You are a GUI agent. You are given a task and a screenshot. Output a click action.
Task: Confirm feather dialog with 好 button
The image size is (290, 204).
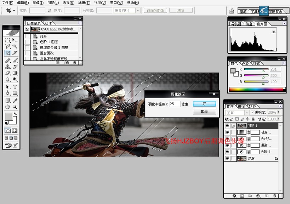(x=204, y=104)
